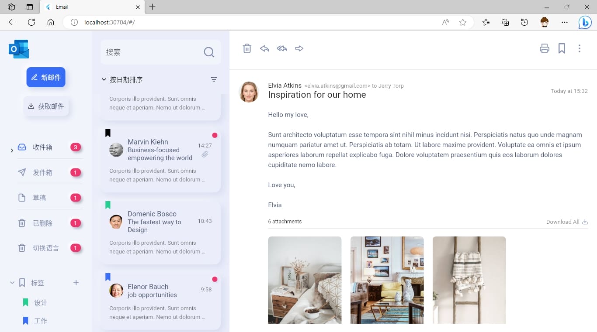The image size is (597, 332).
Task: Click black bookmark on Marvin Kiehn's email
Action: pyautogui.click(x=108, y=133)
